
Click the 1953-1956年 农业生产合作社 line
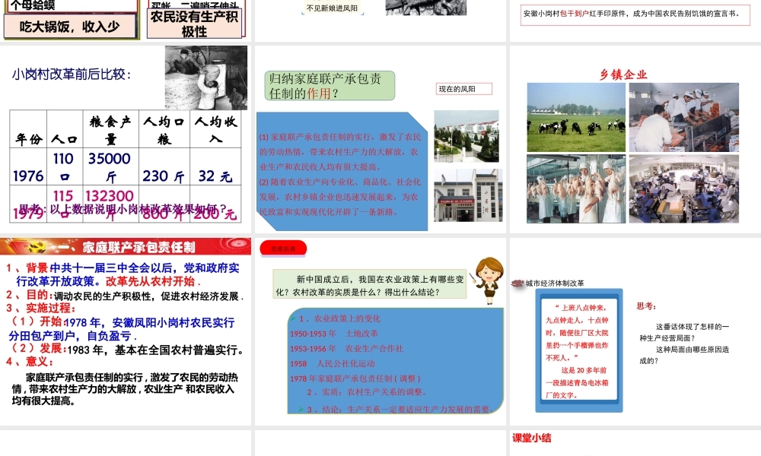pos(346,348)
